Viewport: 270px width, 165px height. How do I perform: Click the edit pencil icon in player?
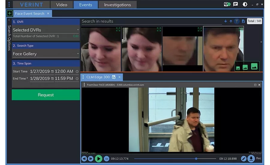point(244,158)
